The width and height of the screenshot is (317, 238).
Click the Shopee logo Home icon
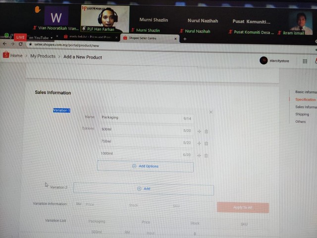(x=6, y=56)
